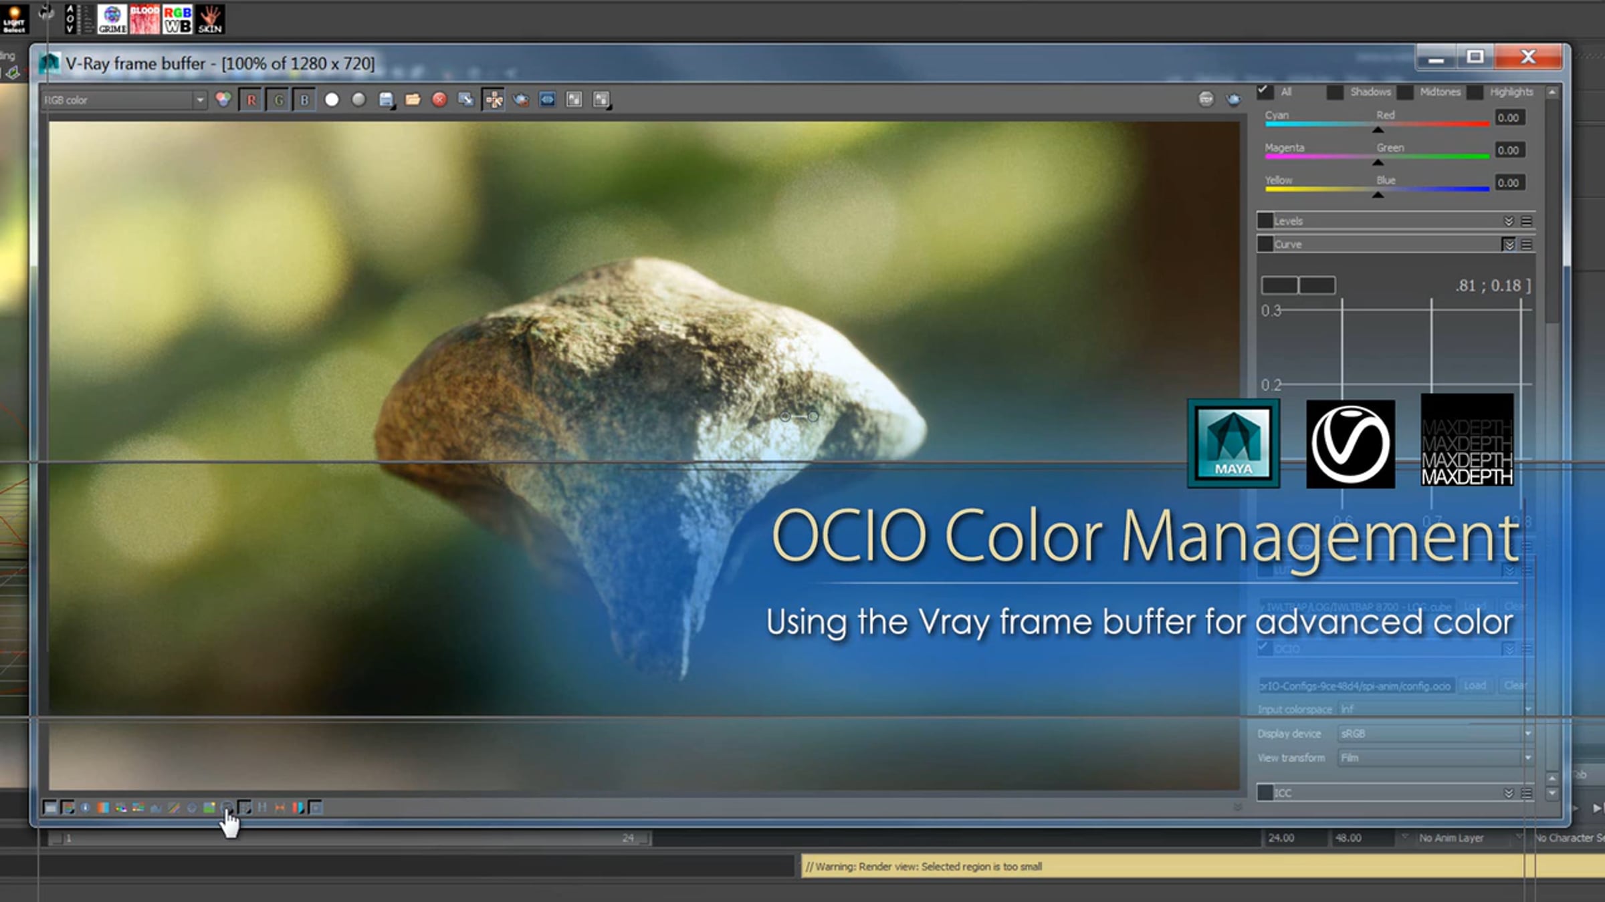The image size is (1605, 902).
Task: Click the BLOOD shelf icon
Action: (144, 19)
